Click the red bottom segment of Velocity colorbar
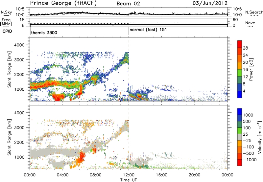 240,163
